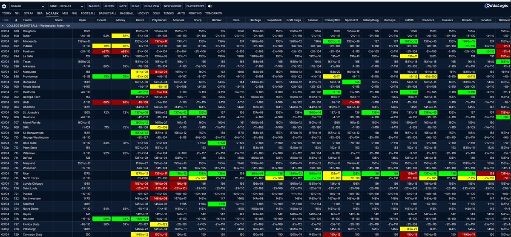
Task: Switch to the Basketball tab
Action: point(108,13)
